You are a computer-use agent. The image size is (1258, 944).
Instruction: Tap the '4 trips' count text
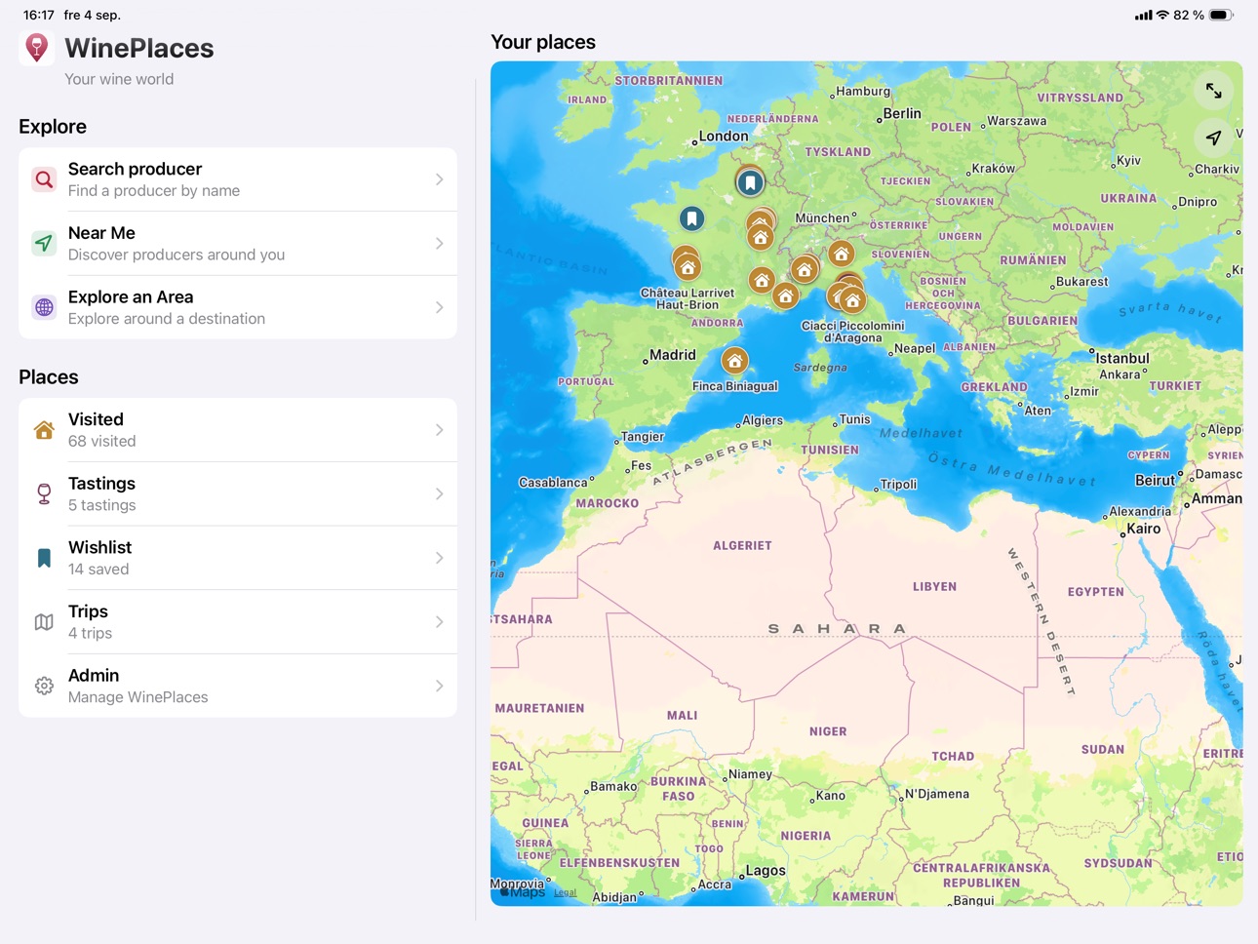pos(90,634)
